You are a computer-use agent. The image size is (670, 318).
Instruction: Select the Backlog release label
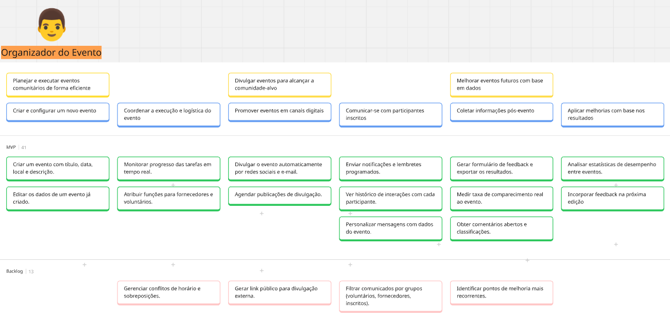click(14, 271)
